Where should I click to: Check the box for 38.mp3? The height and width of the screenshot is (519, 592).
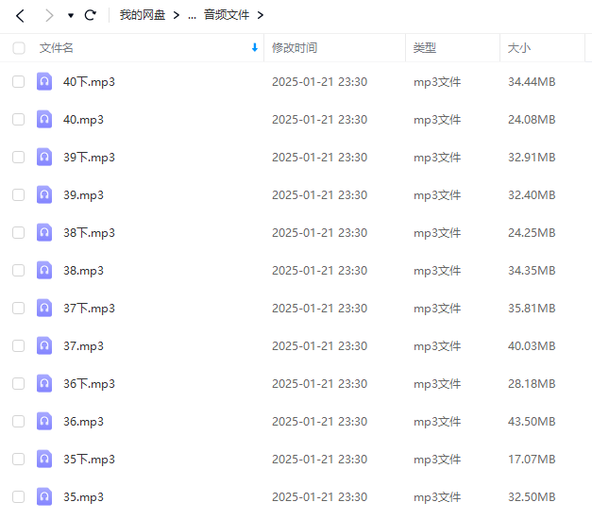point(19,270)
